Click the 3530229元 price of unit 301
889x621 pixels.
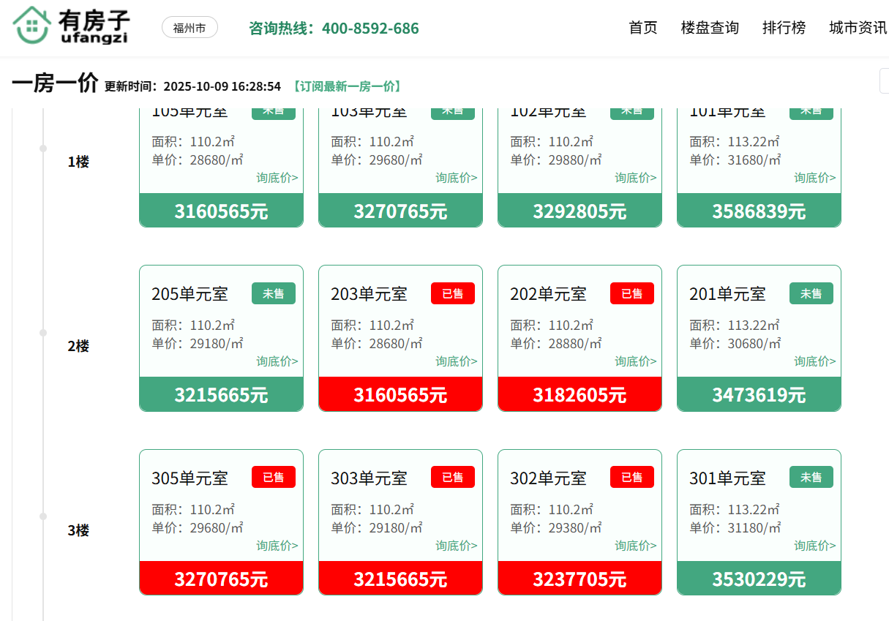coord(759,579)
